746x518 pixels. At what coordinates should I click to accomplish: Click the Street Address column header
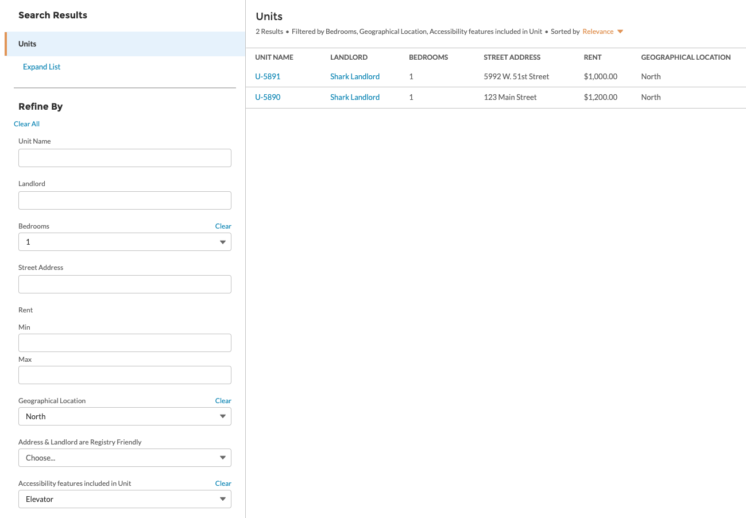pos(512,57)
